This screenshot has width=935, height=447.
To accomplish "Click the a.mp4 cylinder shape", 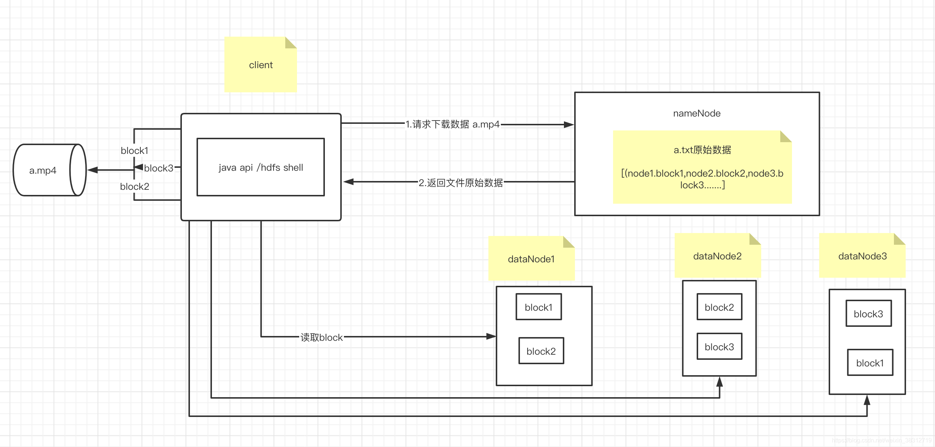I will click(49, 170).
